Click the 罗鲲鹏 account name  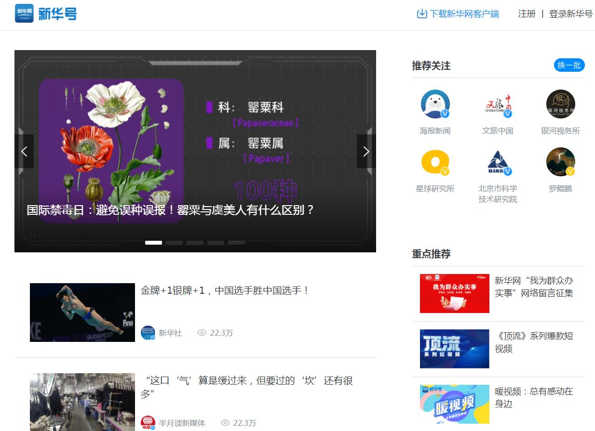[x=560, y=189]
